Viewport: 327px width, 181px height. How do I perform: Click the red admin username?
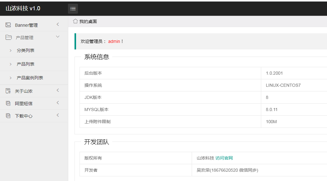[x=114, y=41]
